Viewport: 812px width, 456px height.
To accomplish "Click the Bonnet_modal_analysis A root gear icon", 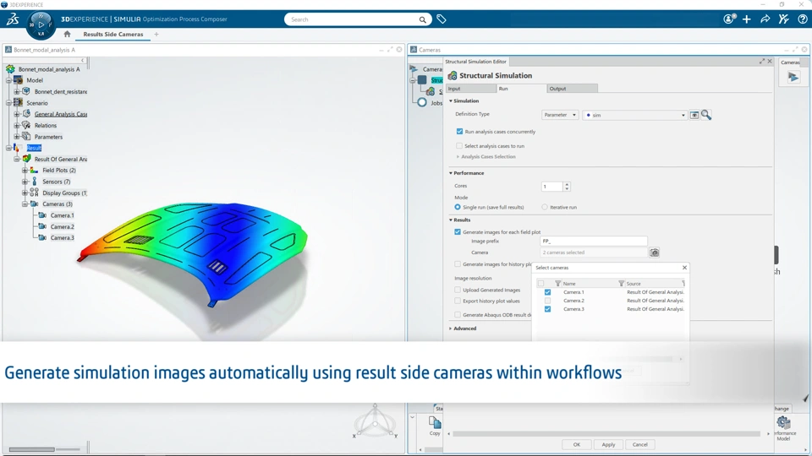I will pos(10,68).
